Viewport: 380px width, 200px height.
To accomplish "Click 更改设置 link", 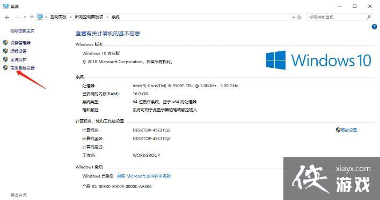I will [x=349, y=130].
